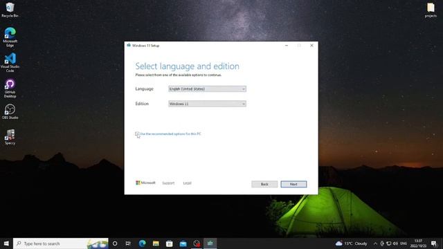Open the Support link
The height and width of the screenshot is (249, 443).
(168, 183)
